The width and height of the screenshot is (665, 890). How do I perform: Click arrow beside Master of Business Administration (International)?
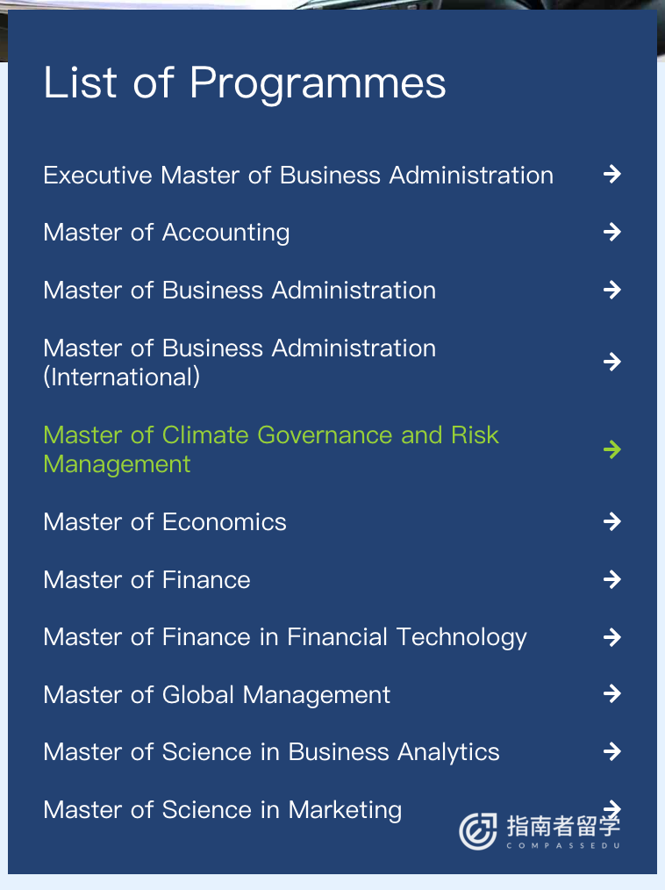pyautogui.click(x=612, y=362)
